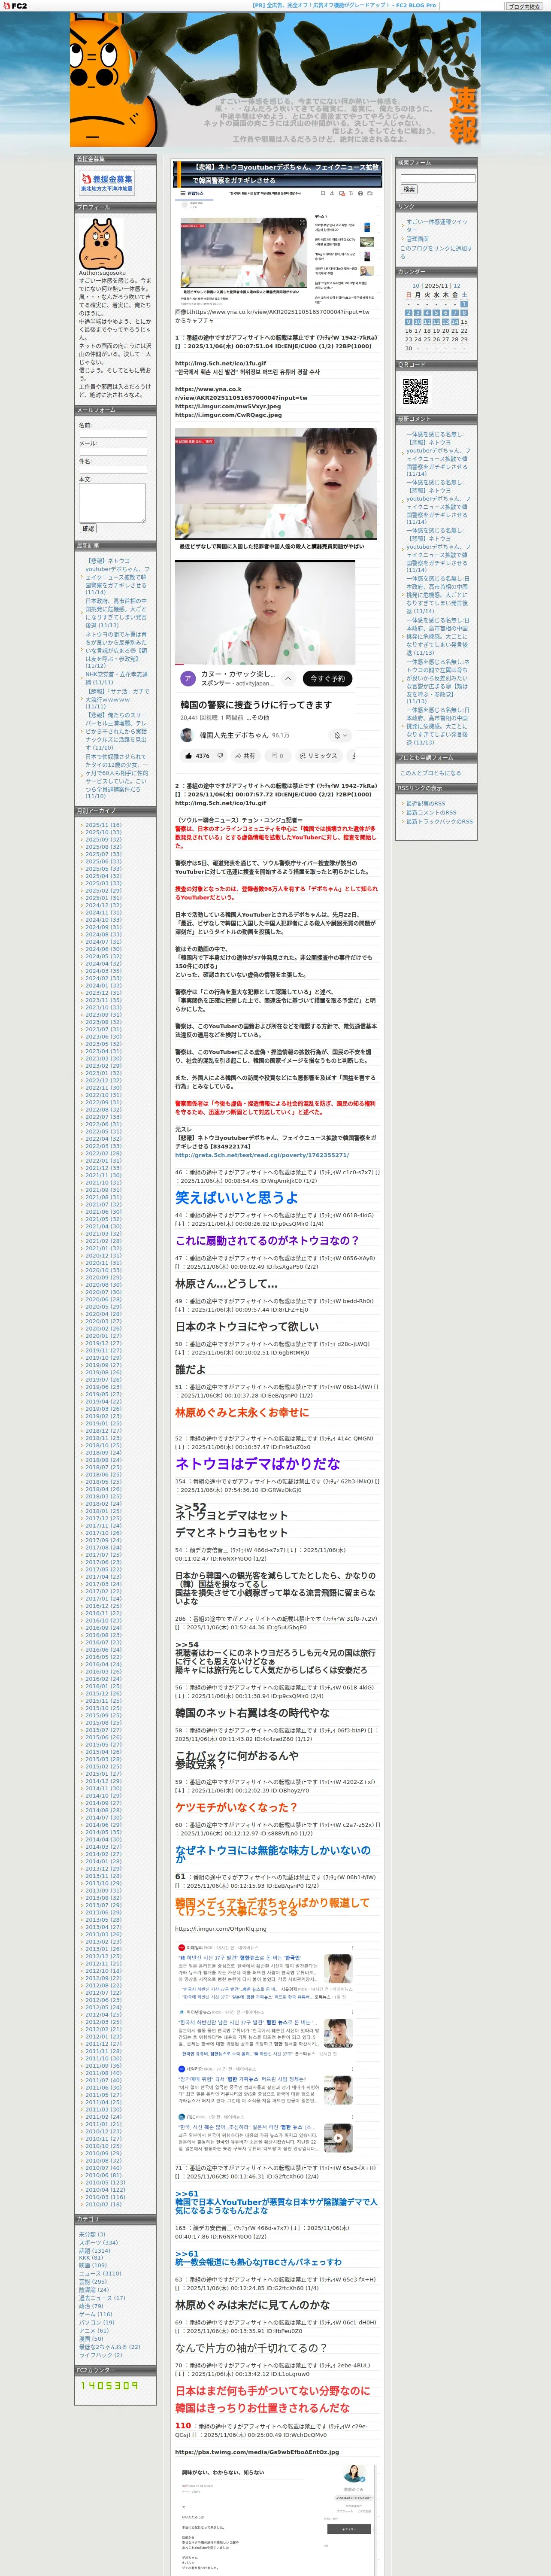The height and width of the screenshot is (2576, 551).
Task: Click the 本文 textarea in mail form
Action: 112,503
